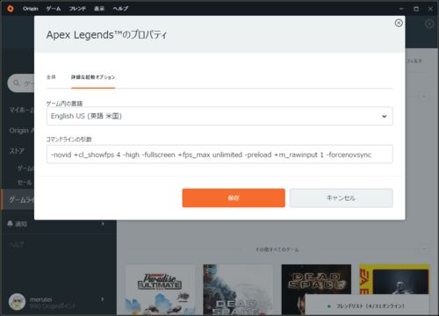This screenshot has height=316, width=439.
Task: Open the 表示 menu
Action: coord(99,9)
